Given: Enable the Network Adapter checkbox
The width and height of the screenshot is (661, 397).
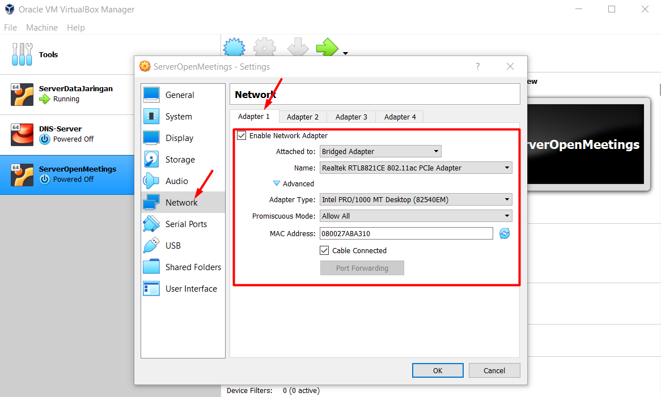Looking at the screenshot, I should point(241,135).
